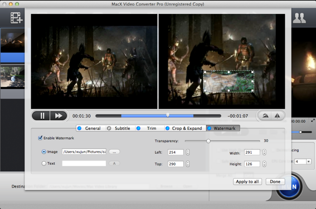Screen dimensions: 316x209
Task: Click the Subtitle tab gray indicator dot
Action: tap(109, 128)
